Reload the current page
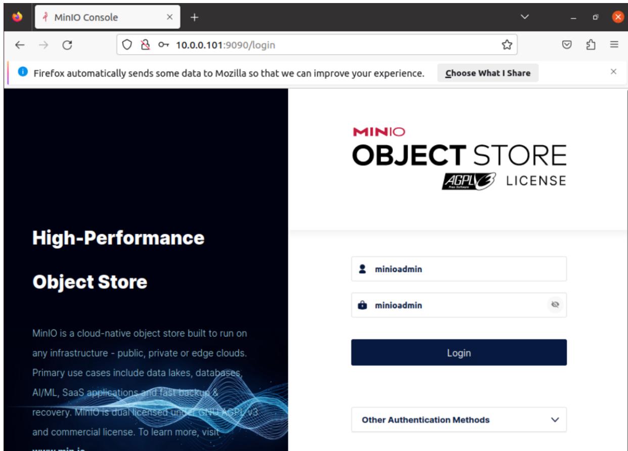This screenshot has width=628, height=451. [67, 45]
